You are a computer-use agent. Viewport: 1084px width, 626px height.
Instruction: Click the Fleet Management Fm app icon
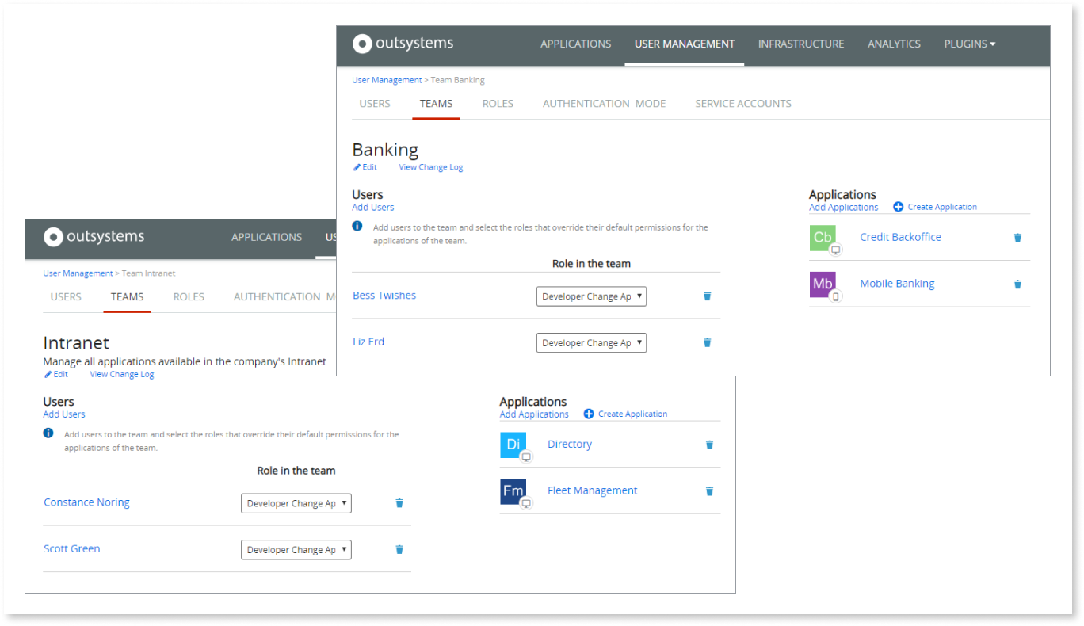coord(513,491)
